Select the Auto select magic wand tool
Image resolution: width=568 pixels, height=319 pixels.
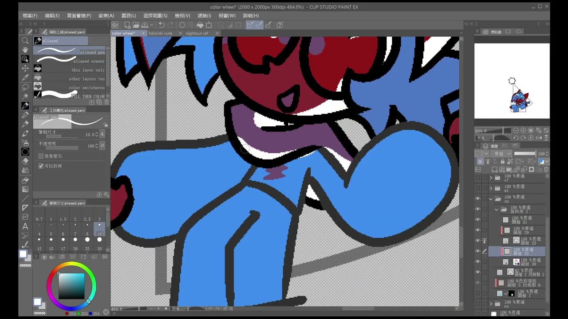[25, 96]
